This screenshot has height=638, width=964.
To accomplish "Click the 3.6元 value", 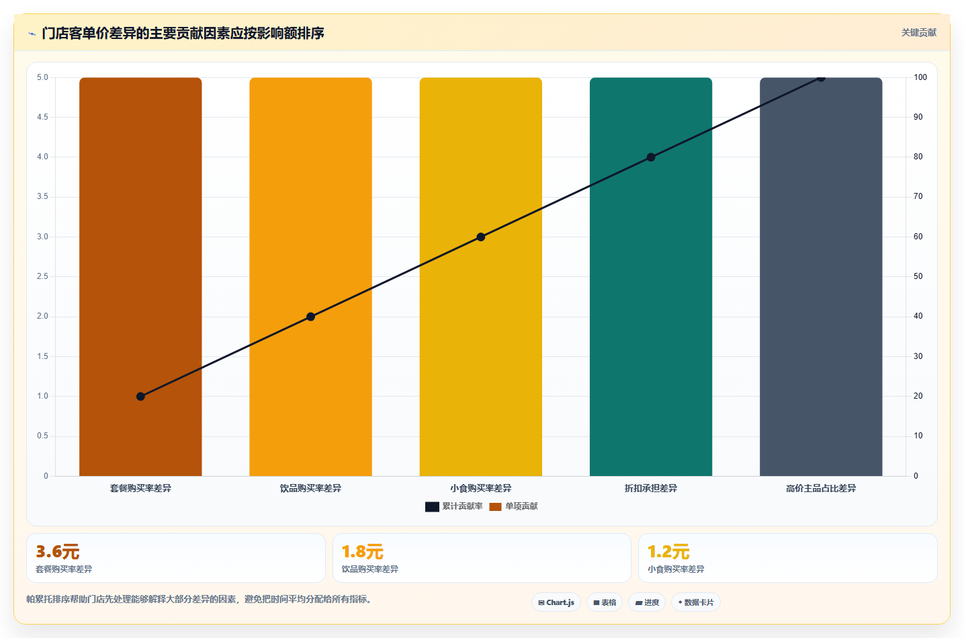I will pyautogui.click(x=58, y=552).
